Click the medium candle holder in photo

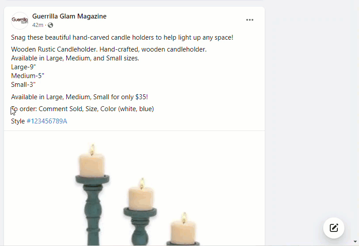coord(140,226)
